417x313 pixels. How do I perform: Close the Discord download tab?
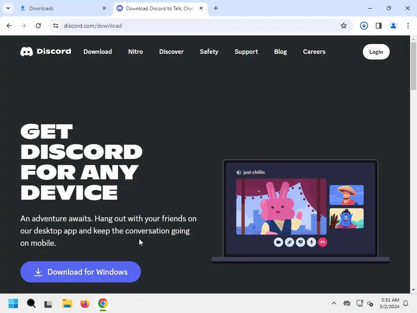coord(201,8)
